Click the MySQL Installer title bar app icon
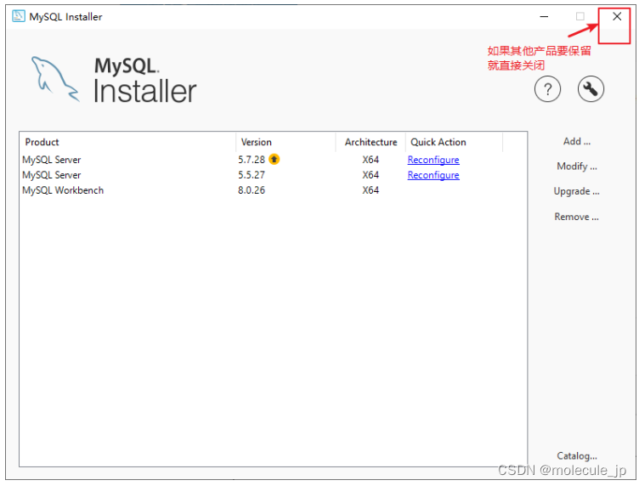 click(x=19, y=16)
